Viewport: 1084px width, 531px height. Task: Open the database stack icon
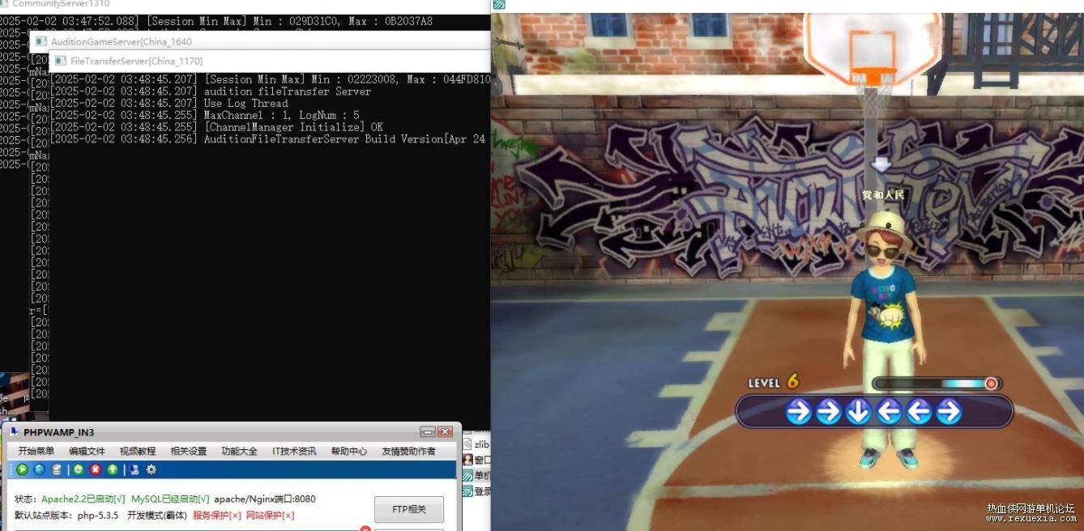[57, 469]
